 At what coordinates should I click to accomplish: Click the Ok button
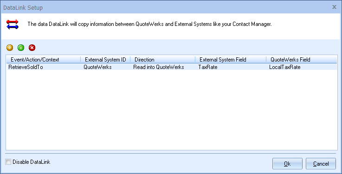click(x=287, y=163)
